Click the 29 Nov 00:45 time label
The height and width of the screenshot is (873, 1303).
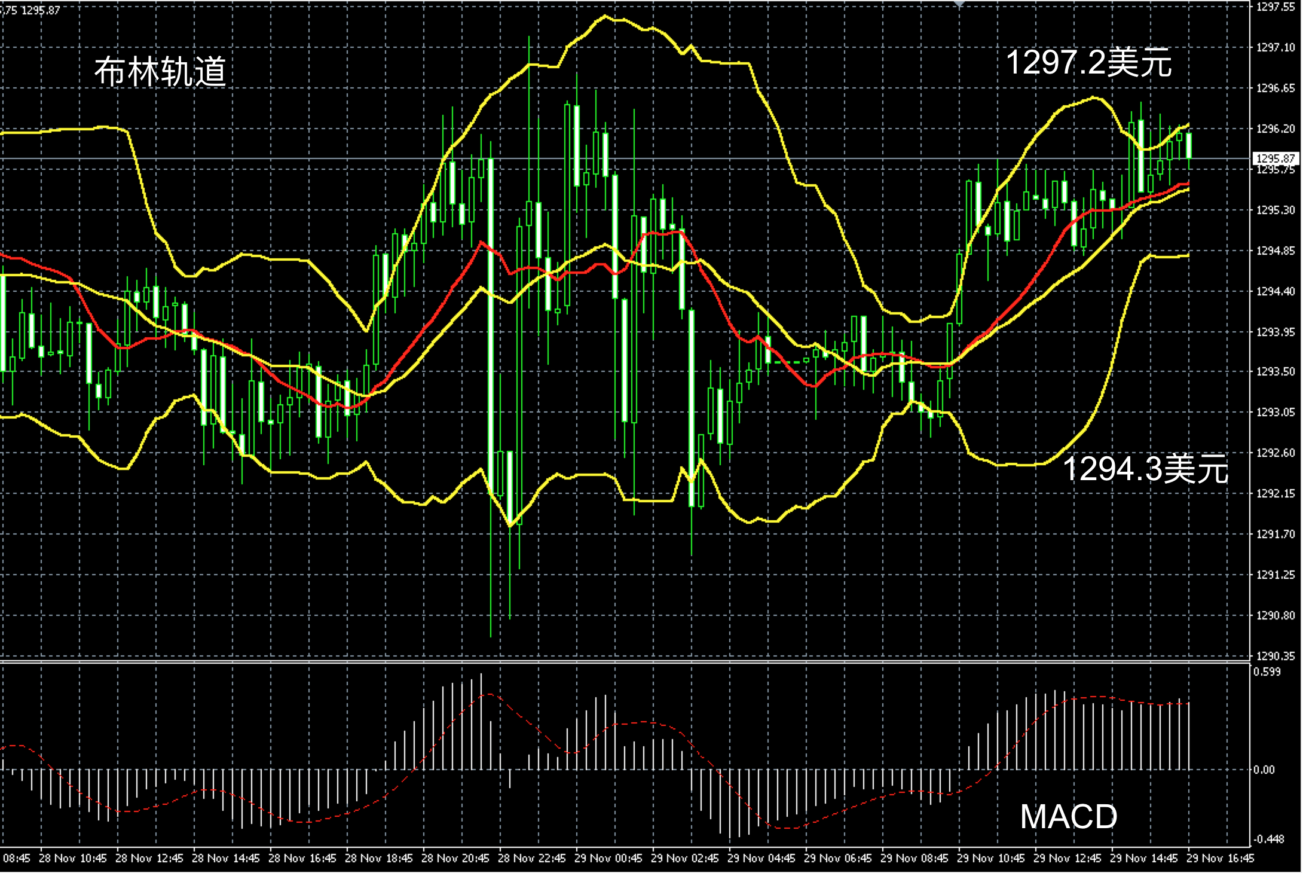(608, 859)
